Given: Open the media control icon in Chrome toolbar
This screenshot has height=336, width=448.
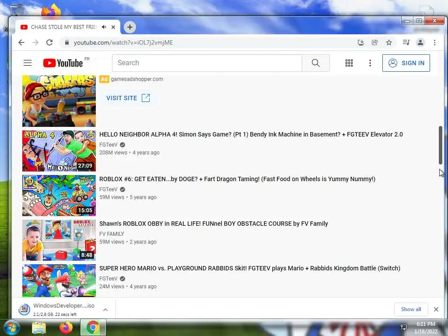Looking at the screenshot, I should tap(406, 42).
